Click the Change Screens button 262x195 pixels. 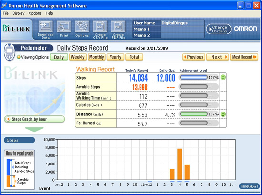tap(218, 29)
